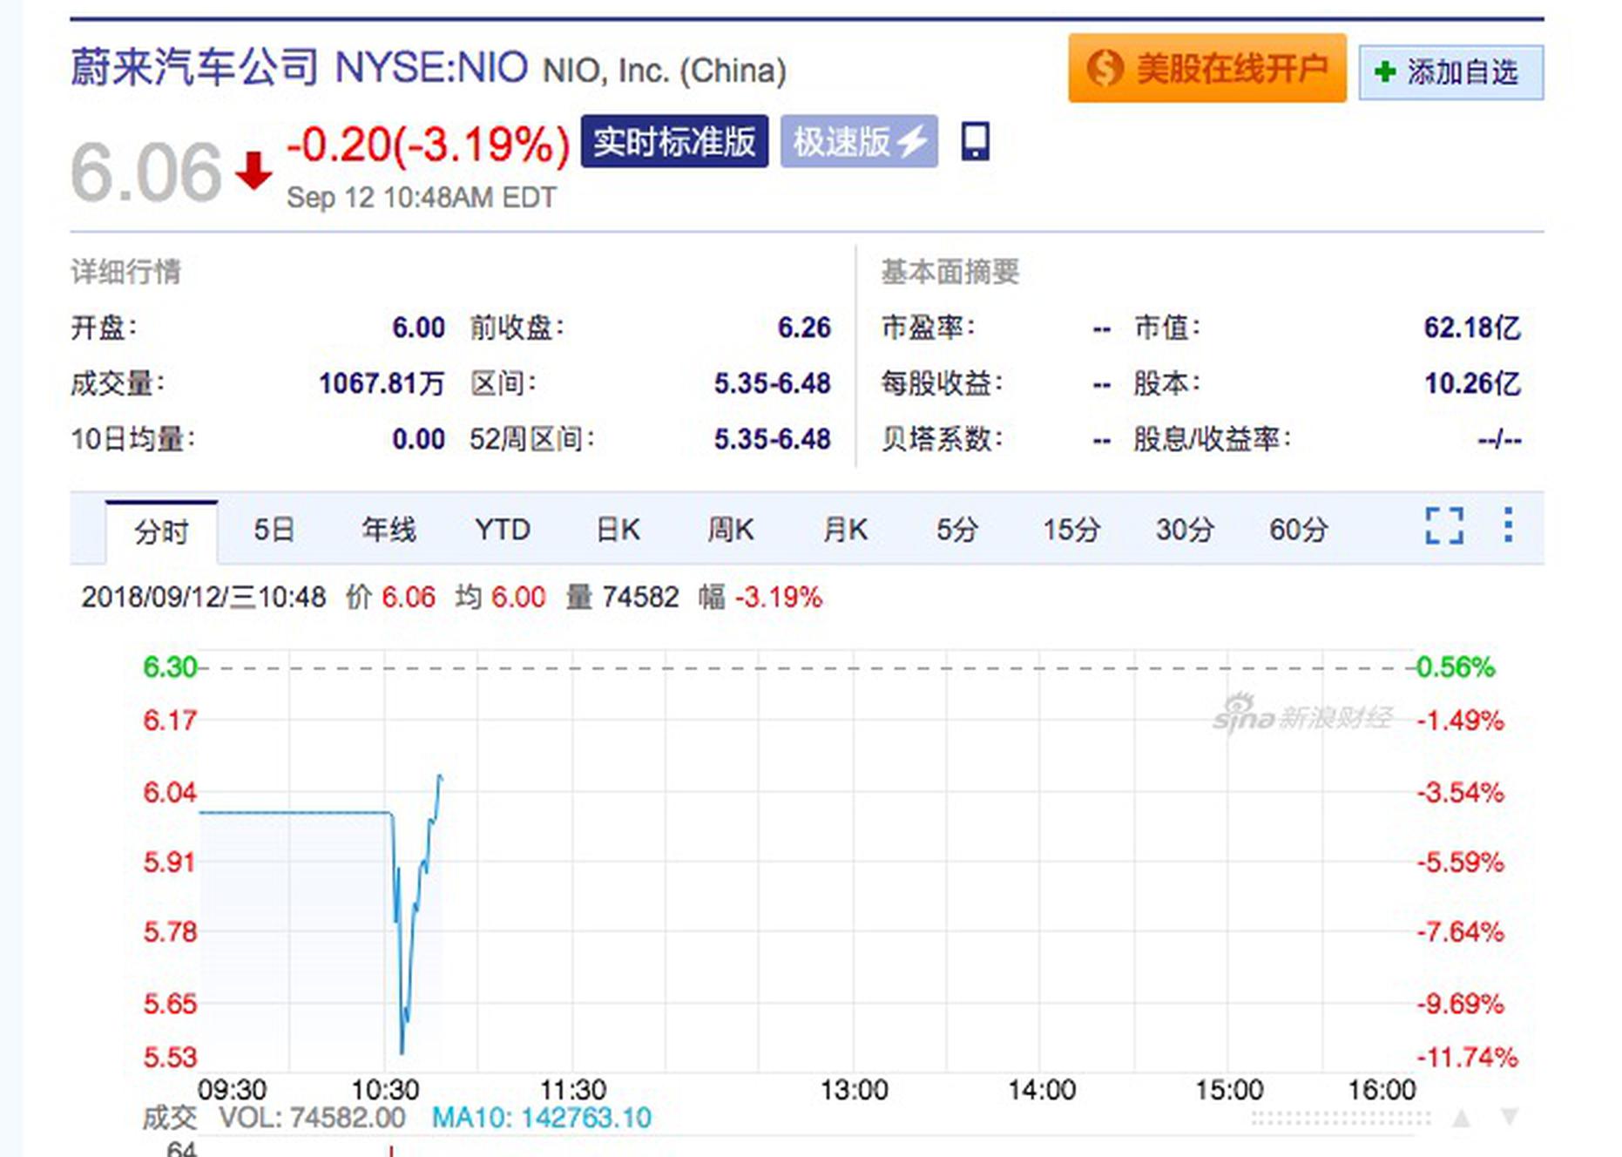Screen dimensions: 1622x1157
Task: Select the 15分 interval tab
Action: 1071,529
